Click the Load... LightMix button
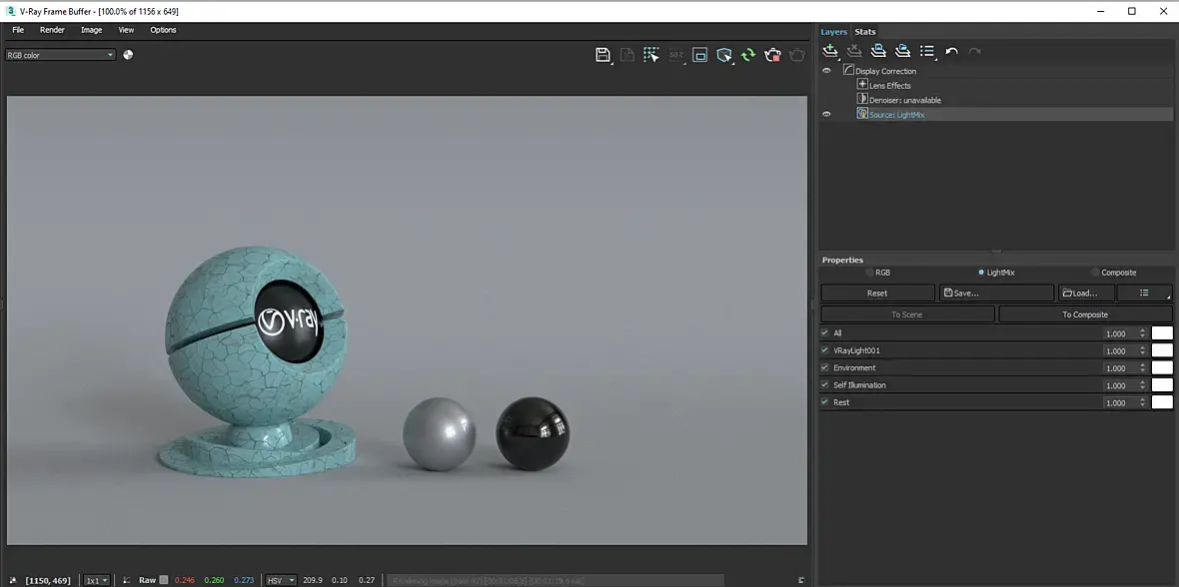 [x=1086, y=293]
